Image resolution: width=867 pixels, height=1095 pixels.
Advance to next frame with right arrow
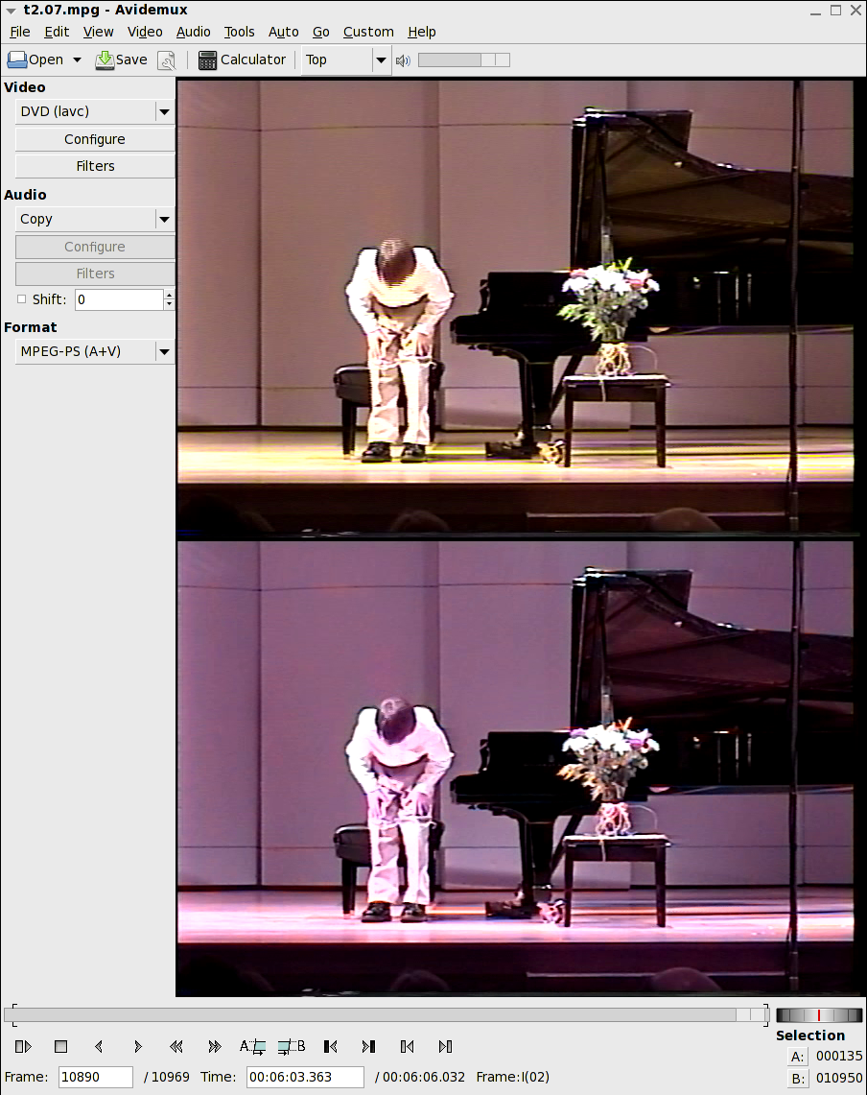137,1046
